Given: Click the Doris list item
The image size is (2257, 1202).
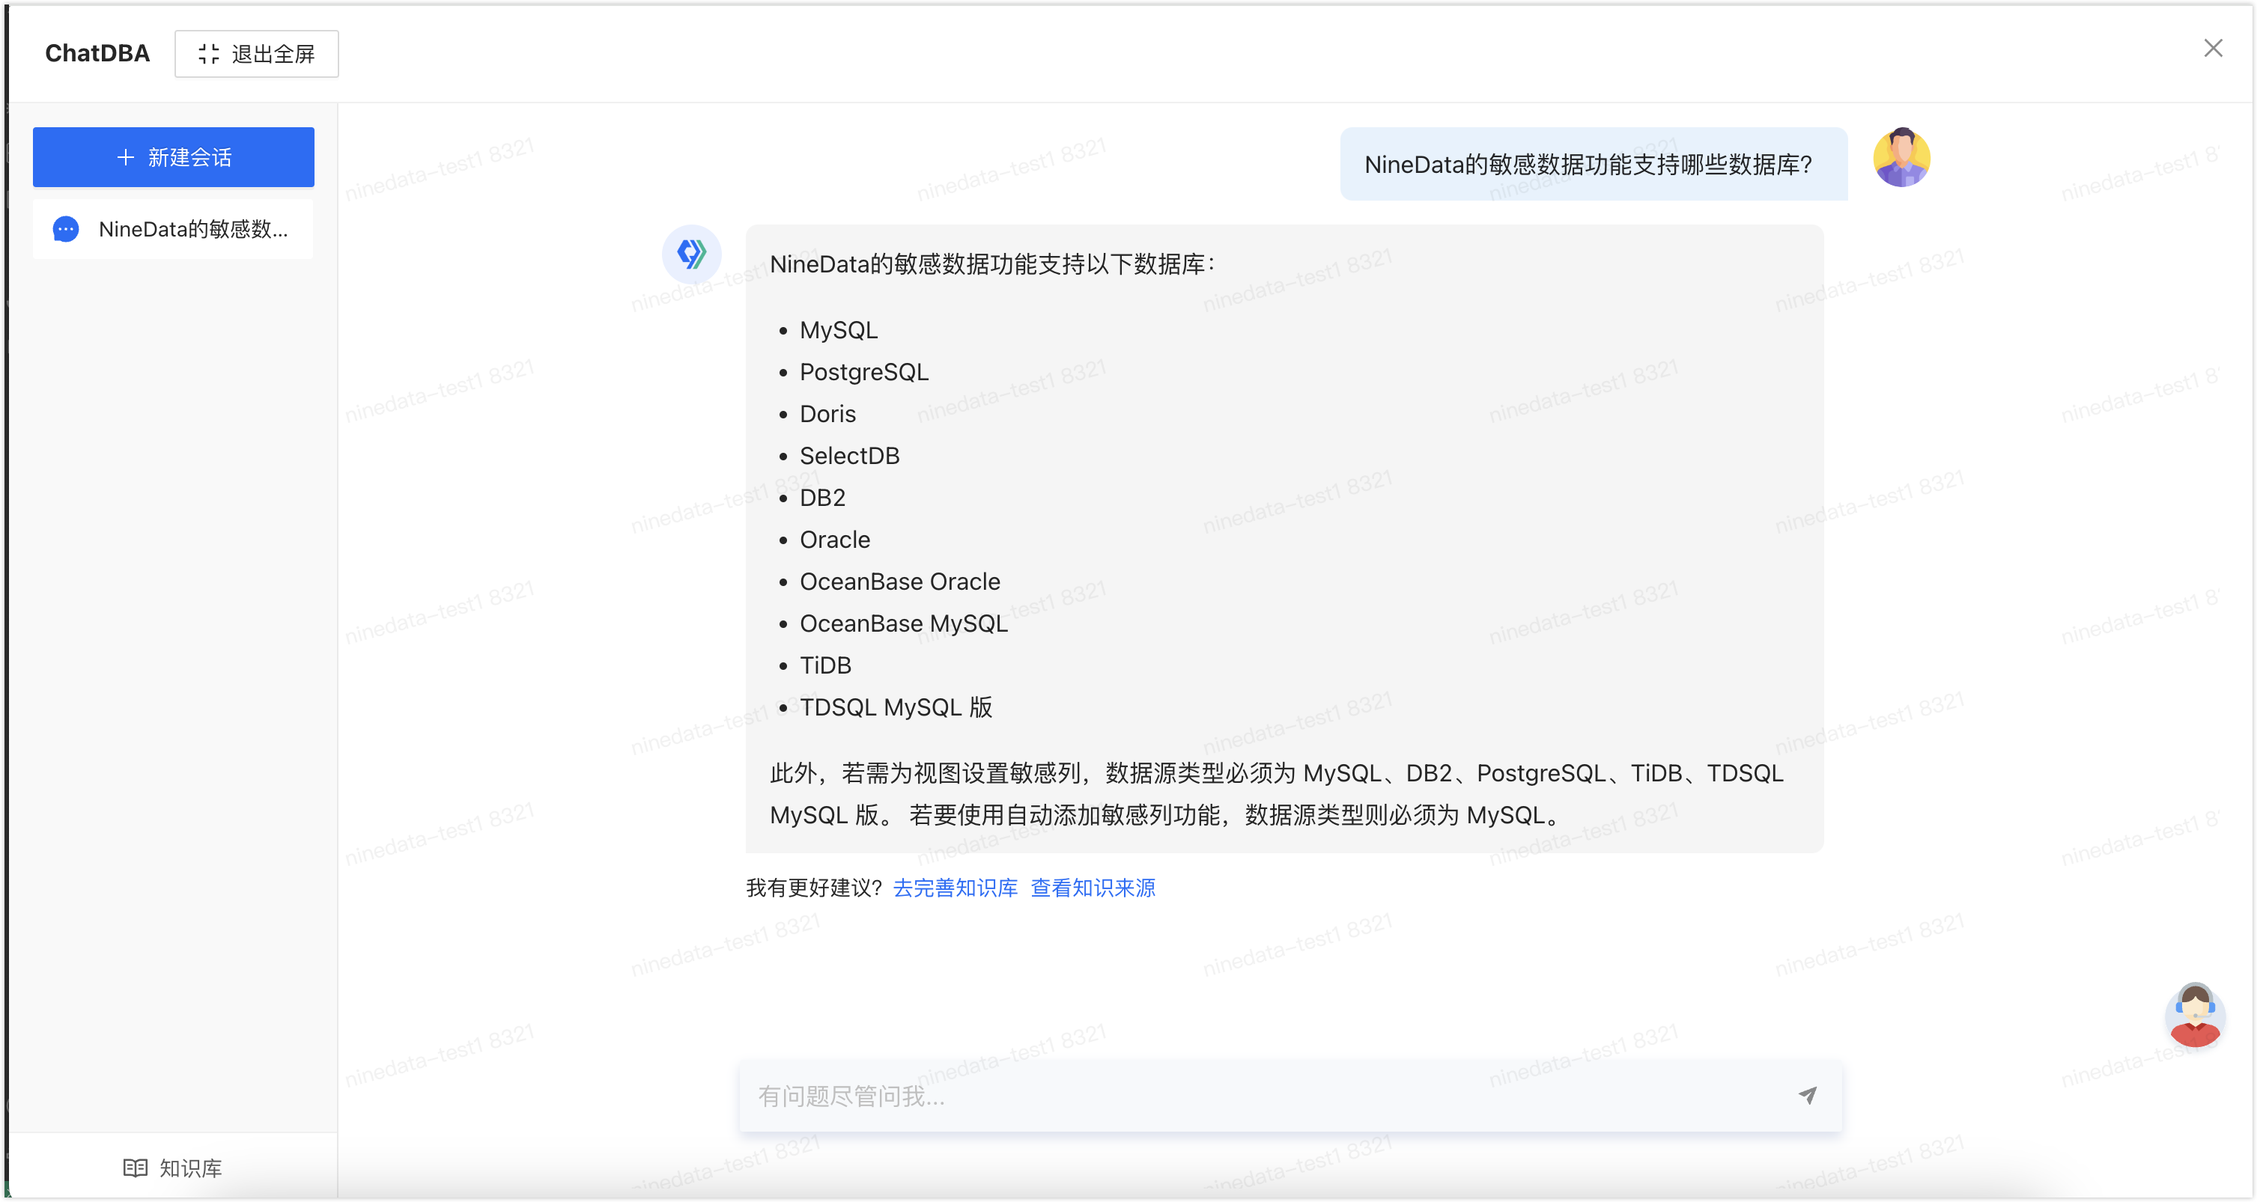Looking at the screenshot, I should (827, 414).
